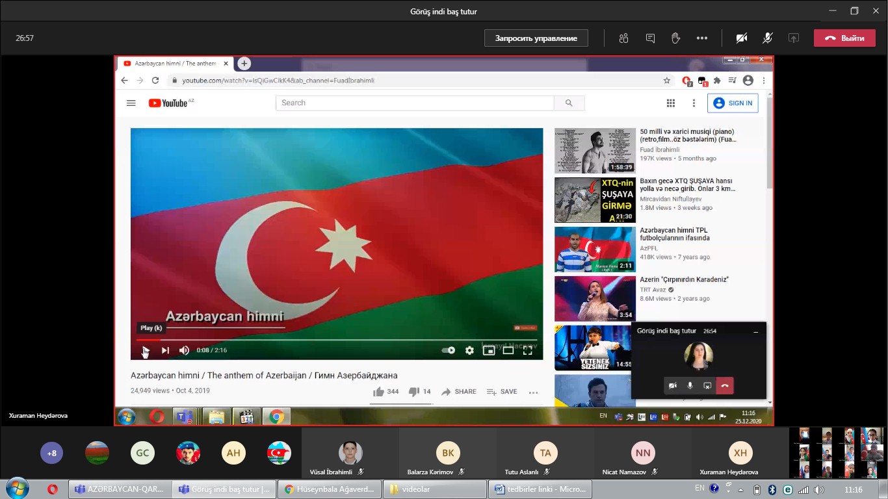Open YouTube player settings gear
888x499 pixels.
tap(469, 350)
